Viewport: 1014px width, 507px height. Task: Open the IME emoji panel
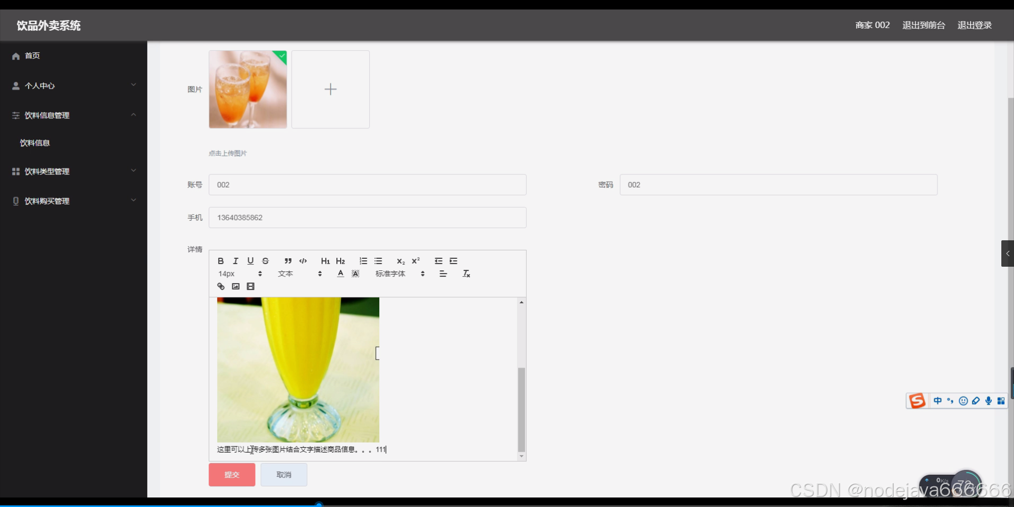pos(963,401)
